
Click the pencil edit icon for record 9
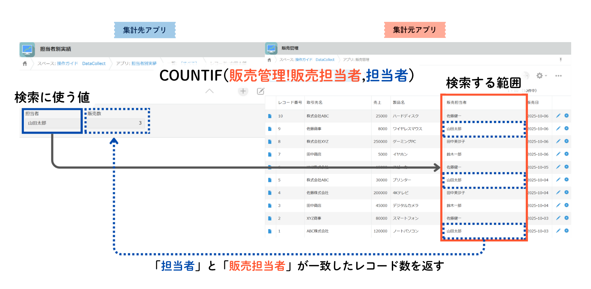coord(558,129)
